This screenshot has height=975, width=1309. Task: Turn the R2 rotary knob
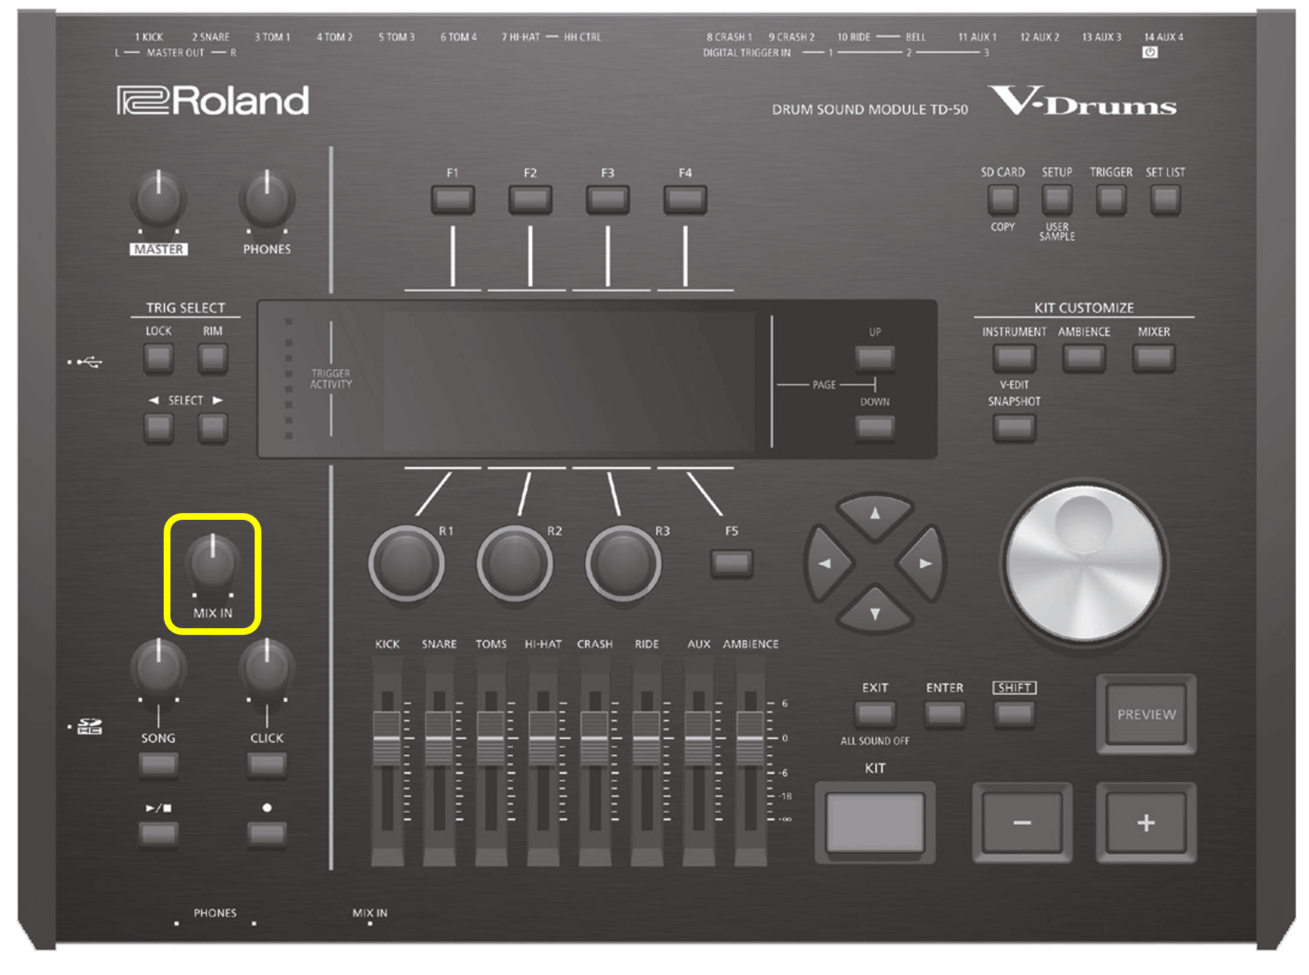(x=515, y=563)
